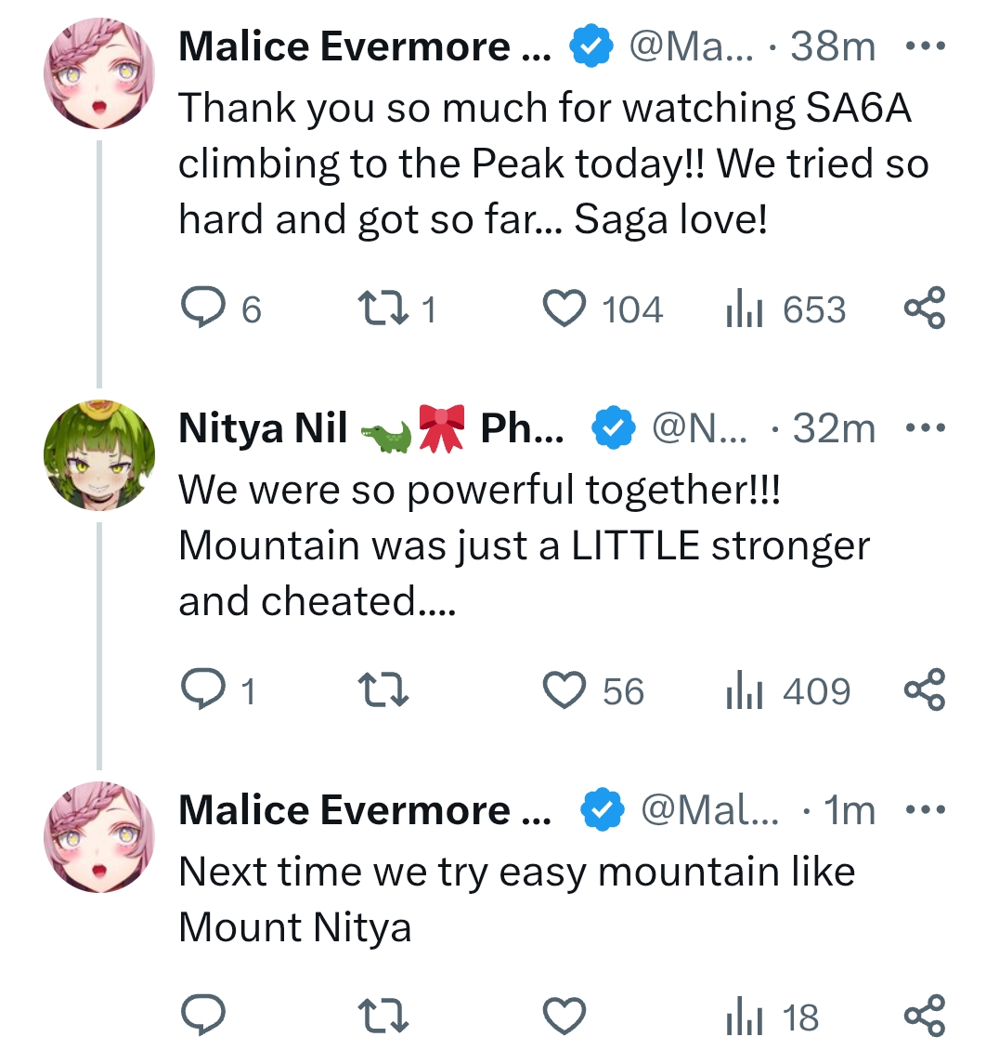Open more options on the 1m tweet
Image resolution: width=999 pixels, height=1063 pixels.
pos(924,810)
